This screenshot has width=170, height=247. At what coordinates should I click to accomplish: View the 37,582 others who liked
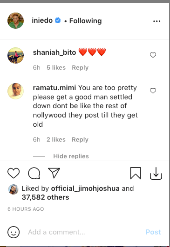[45, 197]
